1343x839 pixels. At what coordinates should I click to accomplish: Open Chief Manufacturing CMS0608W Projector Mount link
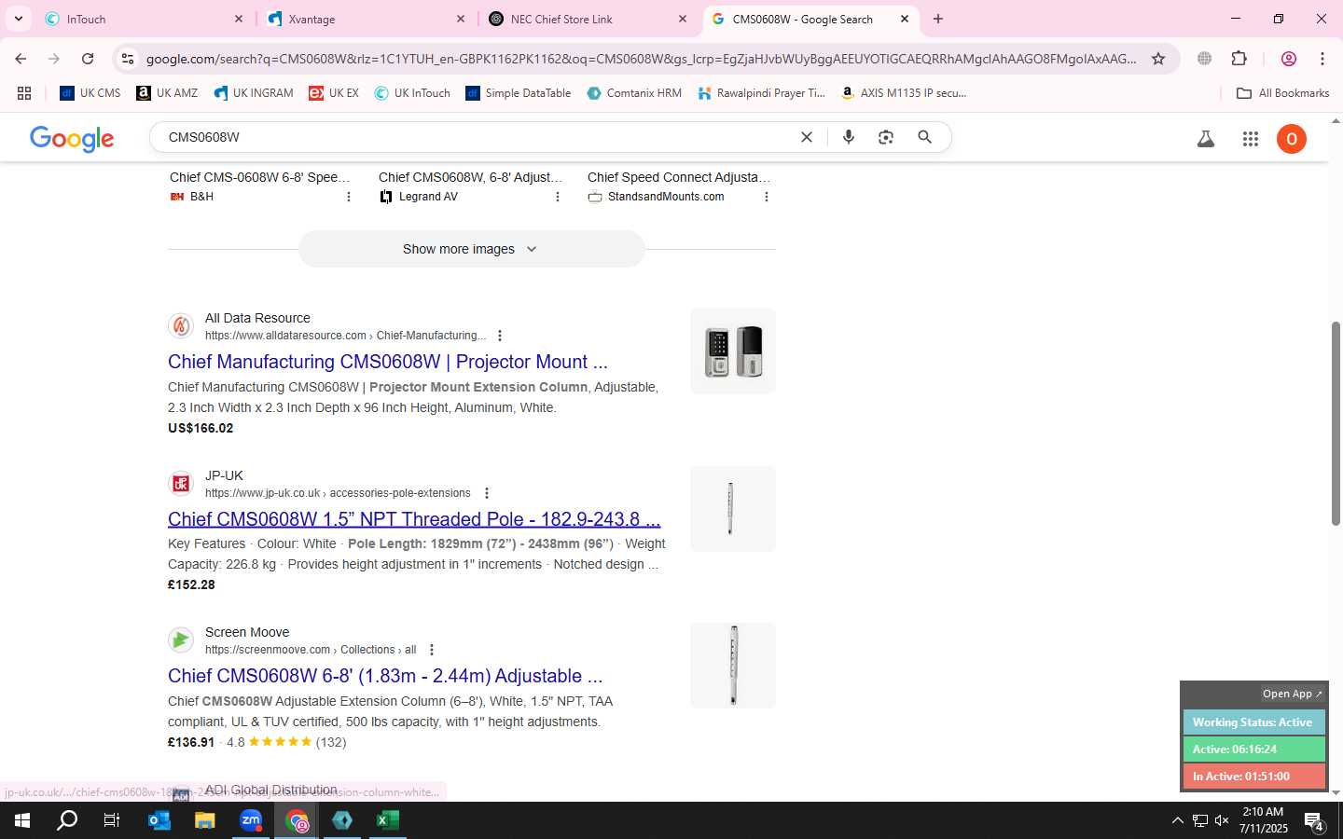tap(388, 362)
